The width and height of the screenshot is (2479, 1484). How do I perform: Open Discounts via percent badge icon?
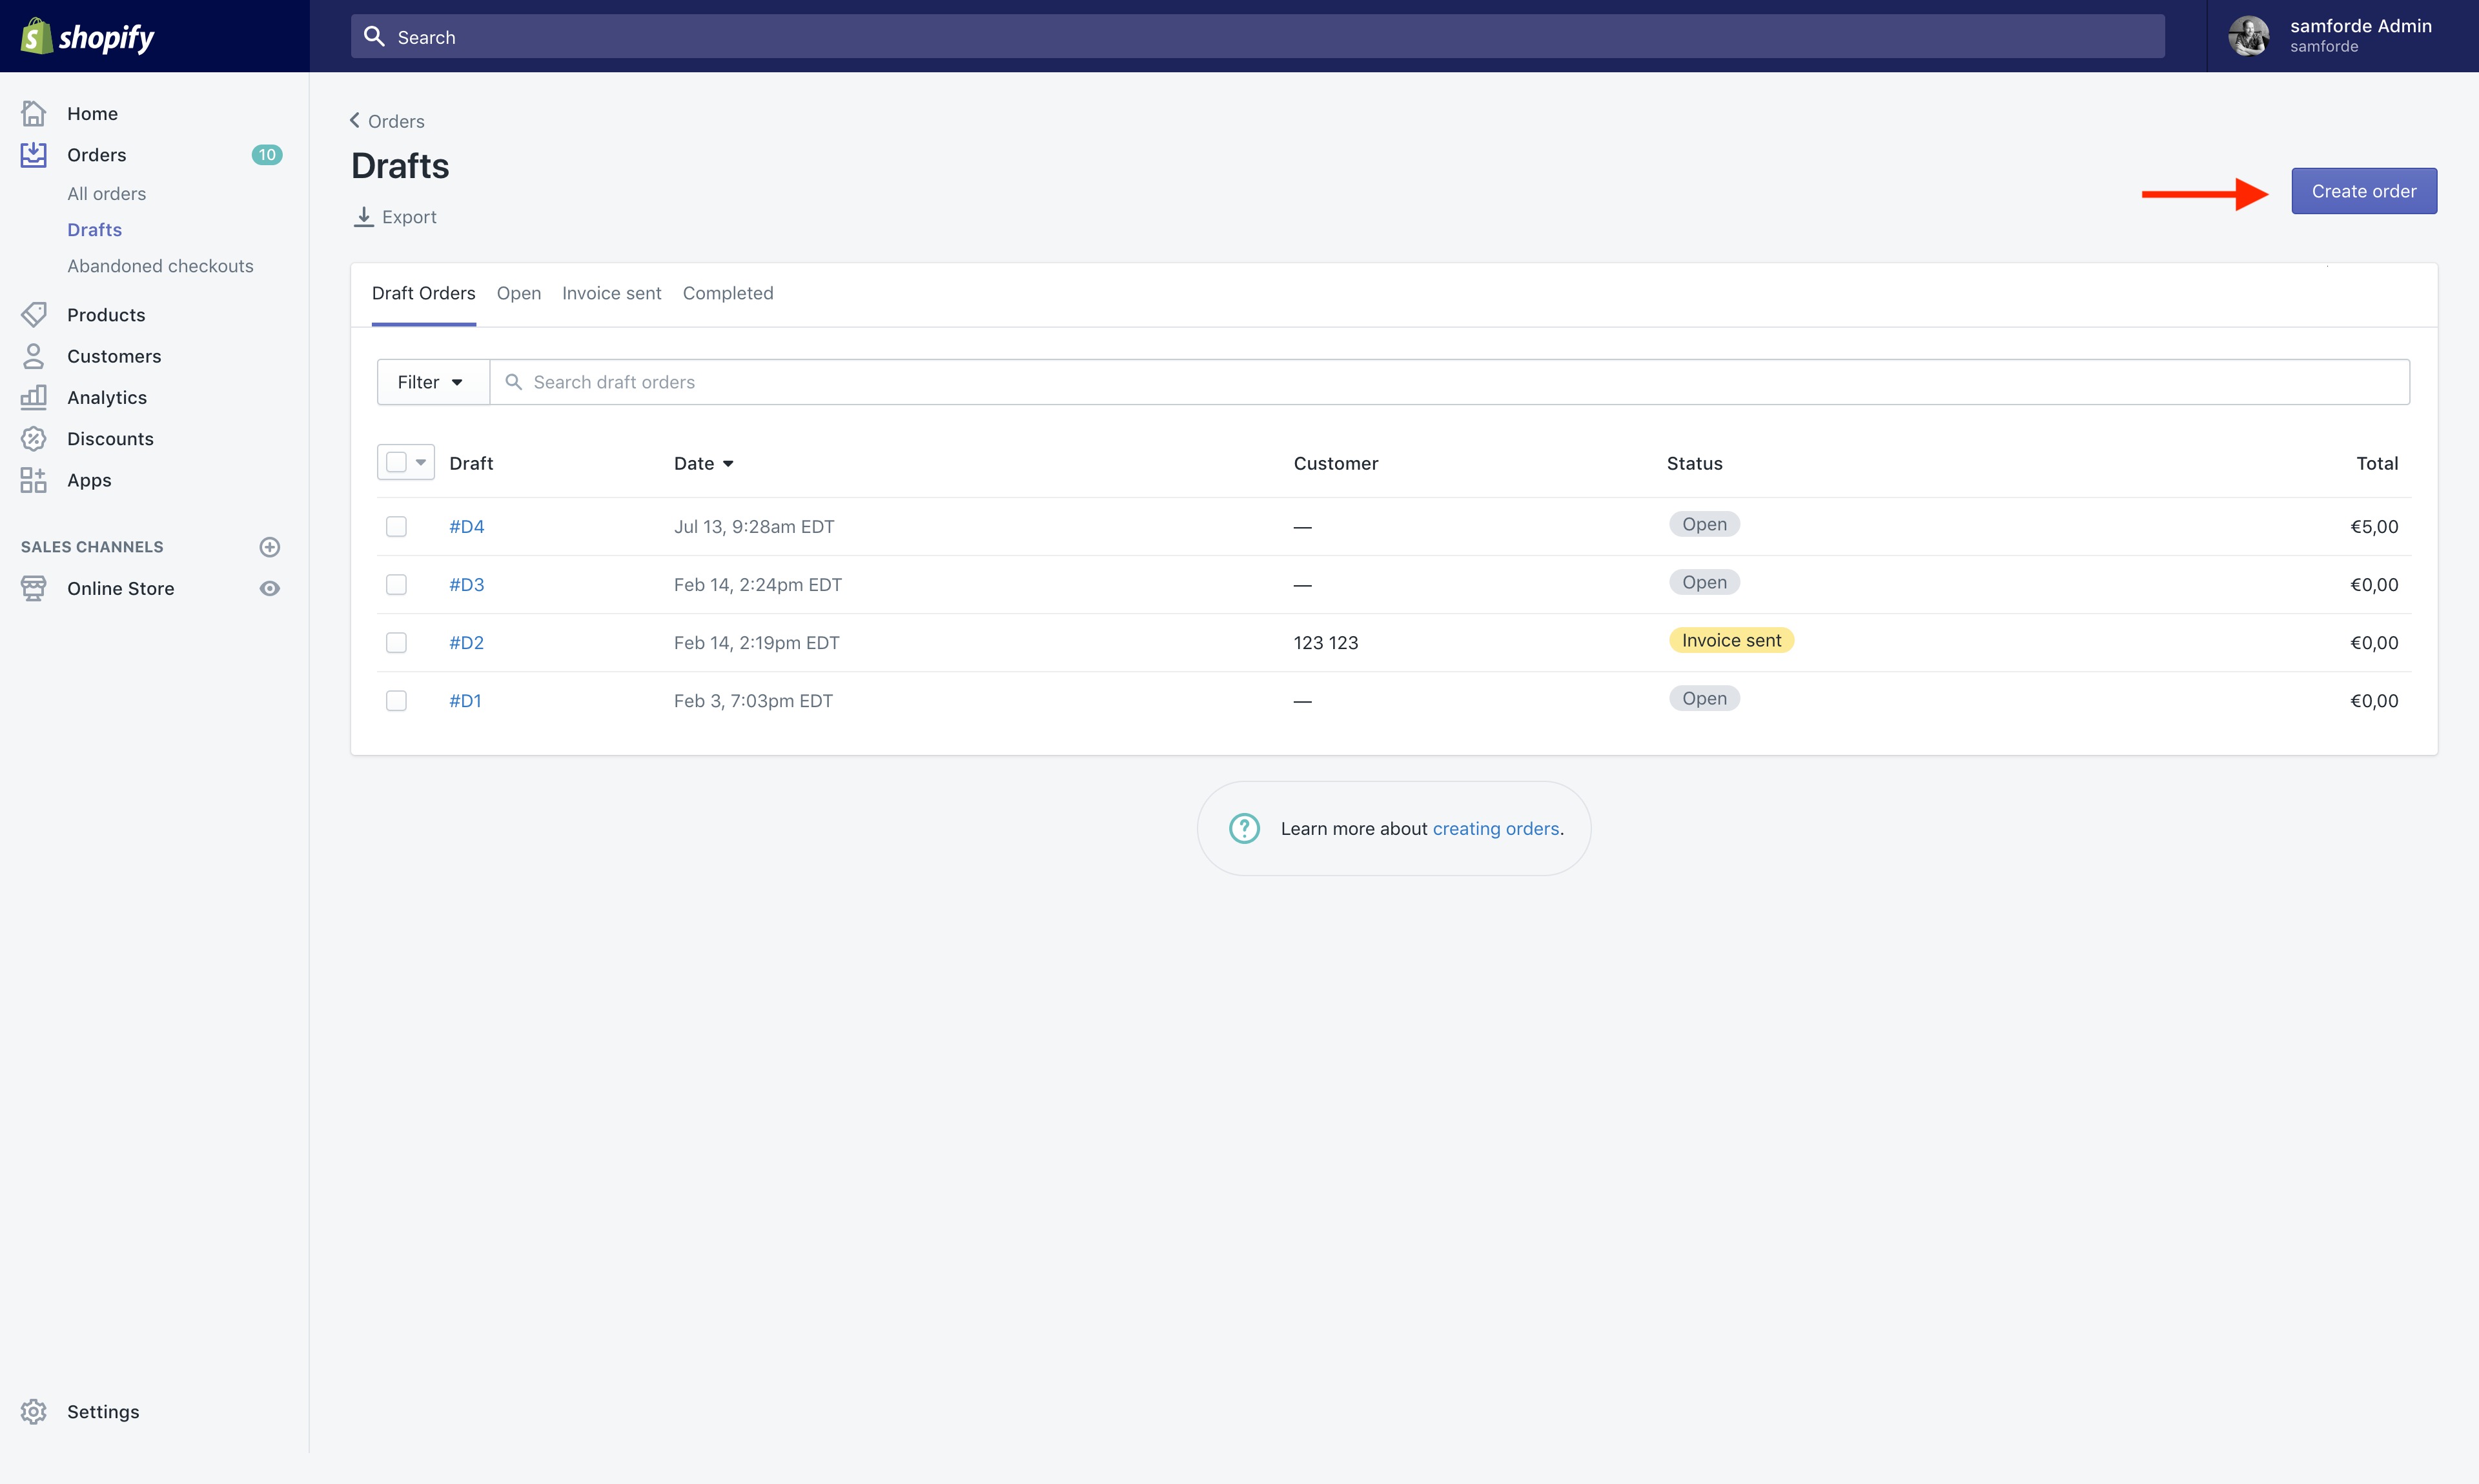tap(34, 439)
